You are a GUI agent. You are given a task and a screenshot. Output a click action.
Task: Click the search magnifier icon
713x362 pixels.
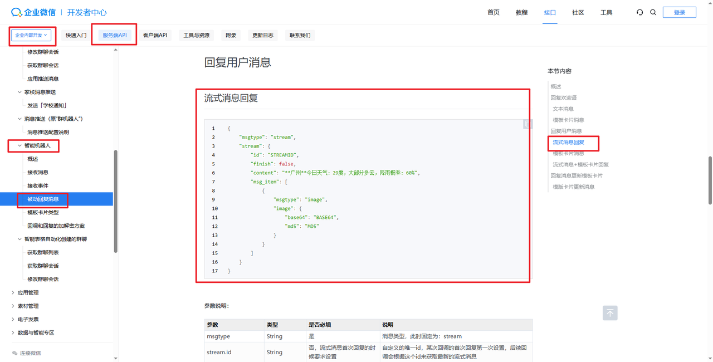click(x=653, y=12)
